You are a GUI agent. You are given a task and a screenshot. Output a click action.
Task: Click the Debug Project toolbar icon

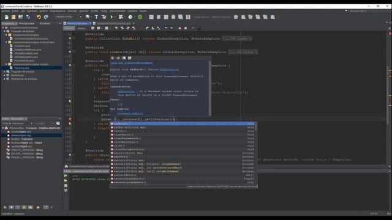pyautogui.click(x=121, y=17)
